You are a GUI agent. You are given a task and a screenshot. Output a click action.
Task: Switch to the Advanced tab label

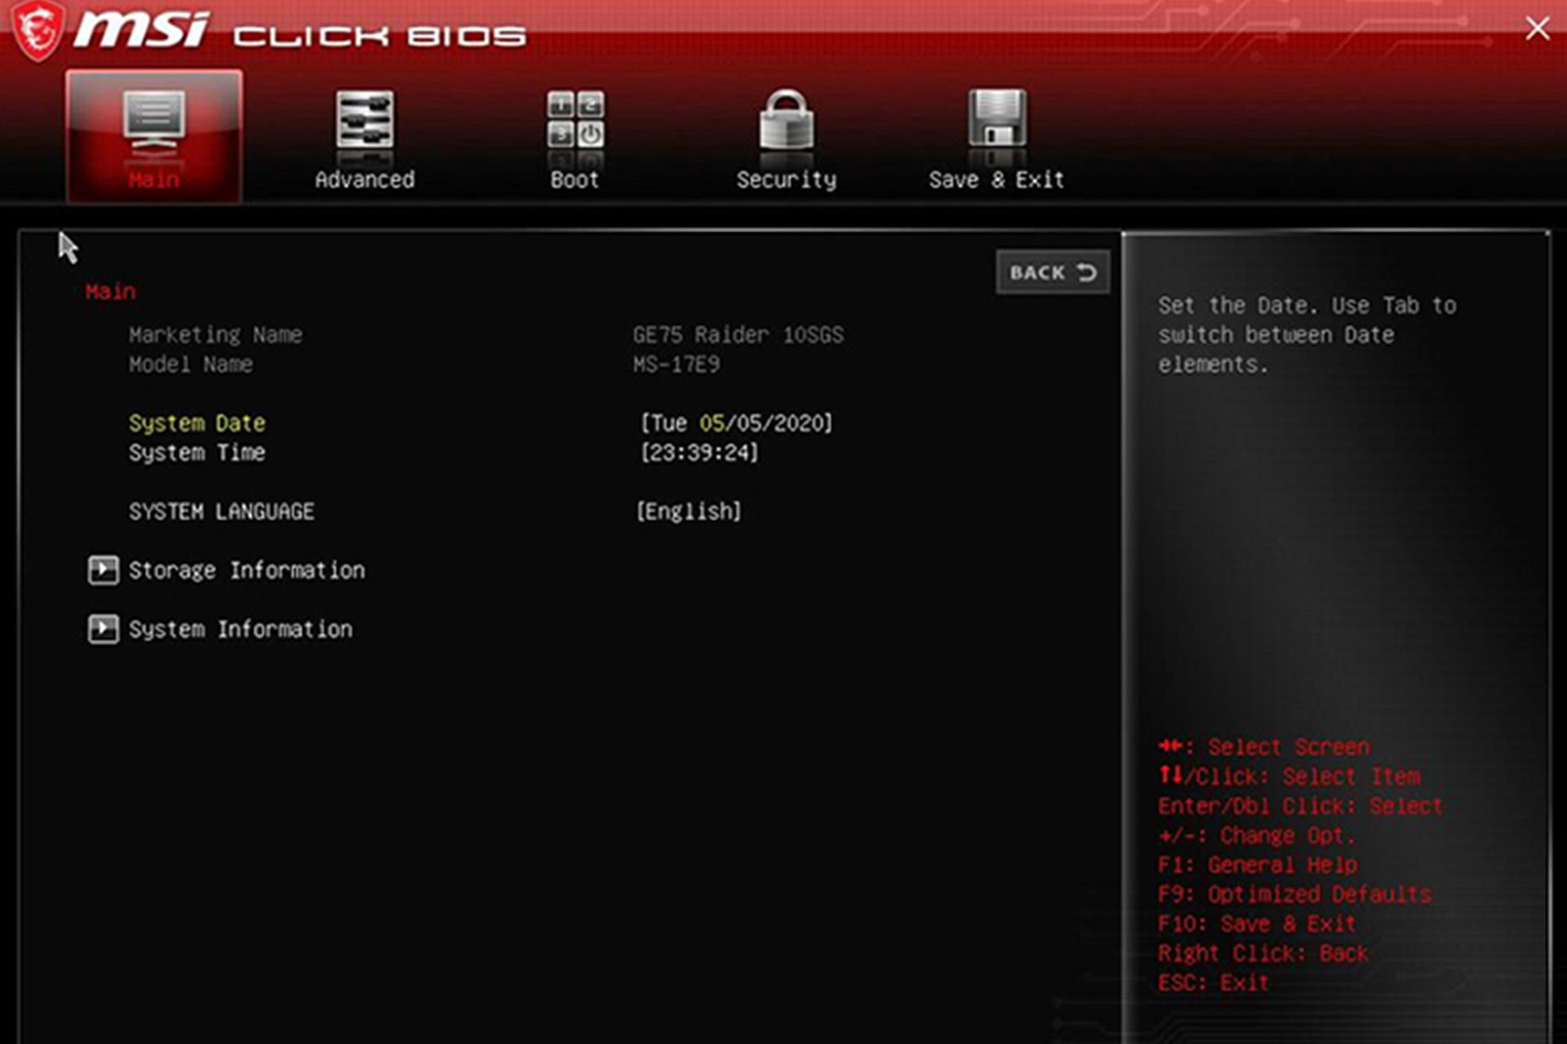click(365, 179)
